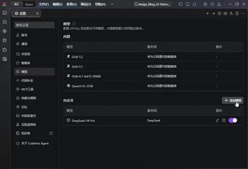Close the 设置 tab
Screen dimensions: 248x169
pyautogui.click(x=37, y=14)
